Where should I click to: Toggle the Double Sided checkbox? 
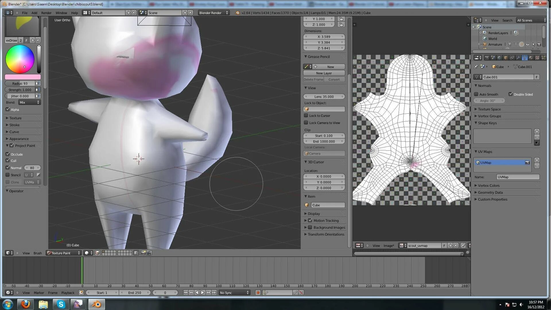(511, 94)
